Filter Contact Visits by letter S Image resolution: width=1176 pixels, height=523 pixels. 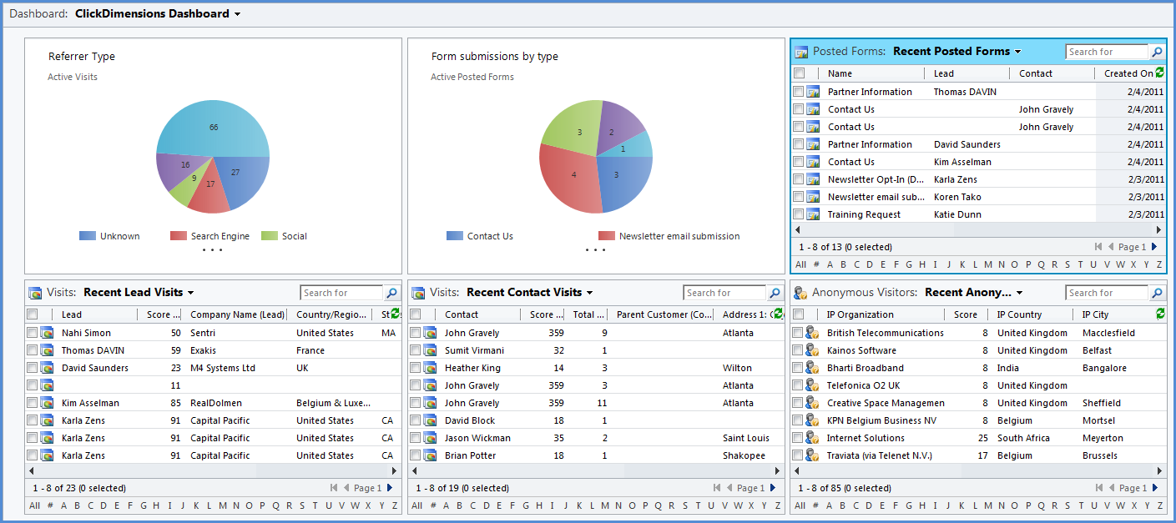(x=685, y=505)
